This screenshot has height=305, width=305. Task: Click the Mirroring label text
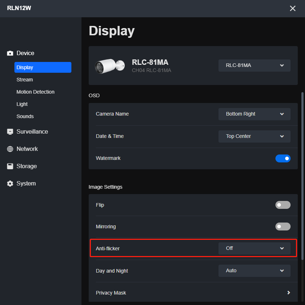click(106, 226)
